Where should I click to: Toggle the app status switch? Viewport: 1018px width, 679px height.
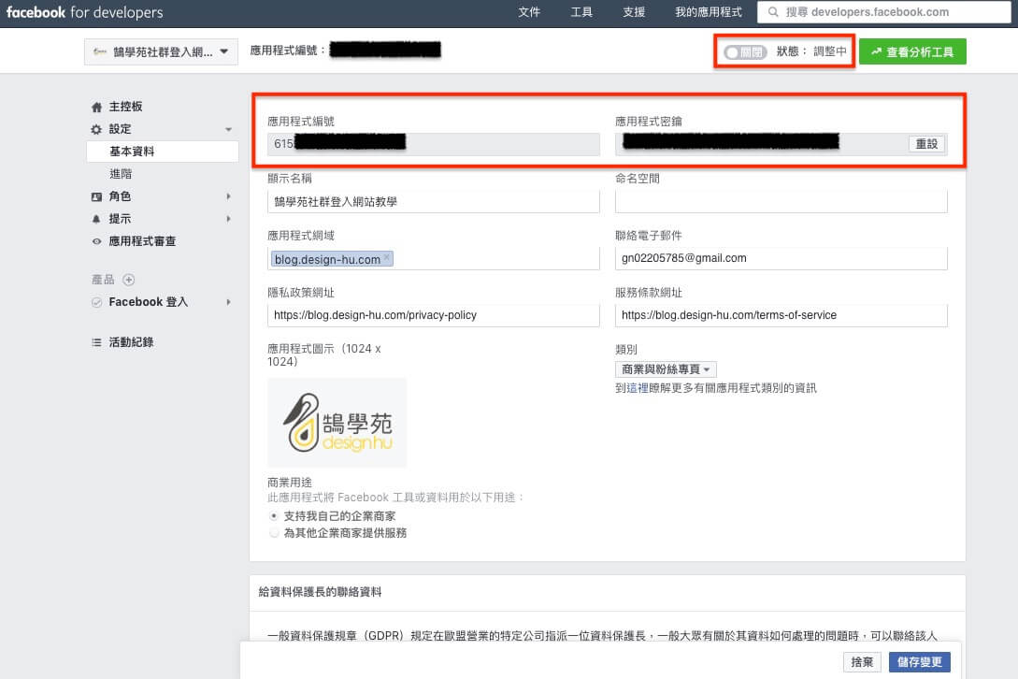click(x=745, y=52)
